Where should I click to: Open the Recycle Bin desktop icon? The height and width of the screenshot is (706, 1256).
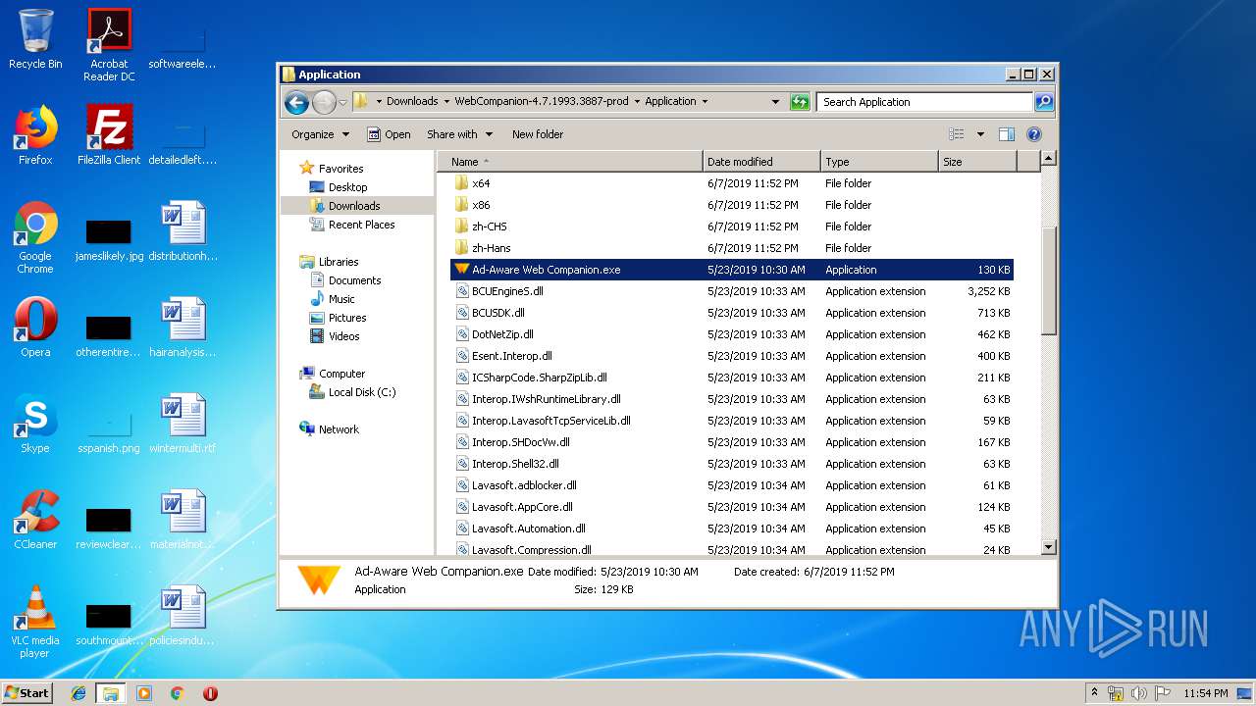tap(35, 39)
